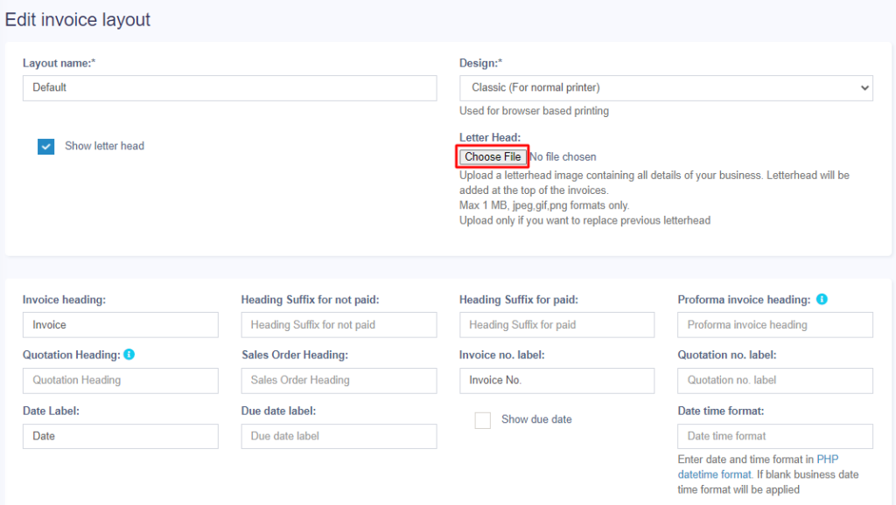Click the Quotation Heading input box
The image size is (896, 505).
(x=120, y=381)
